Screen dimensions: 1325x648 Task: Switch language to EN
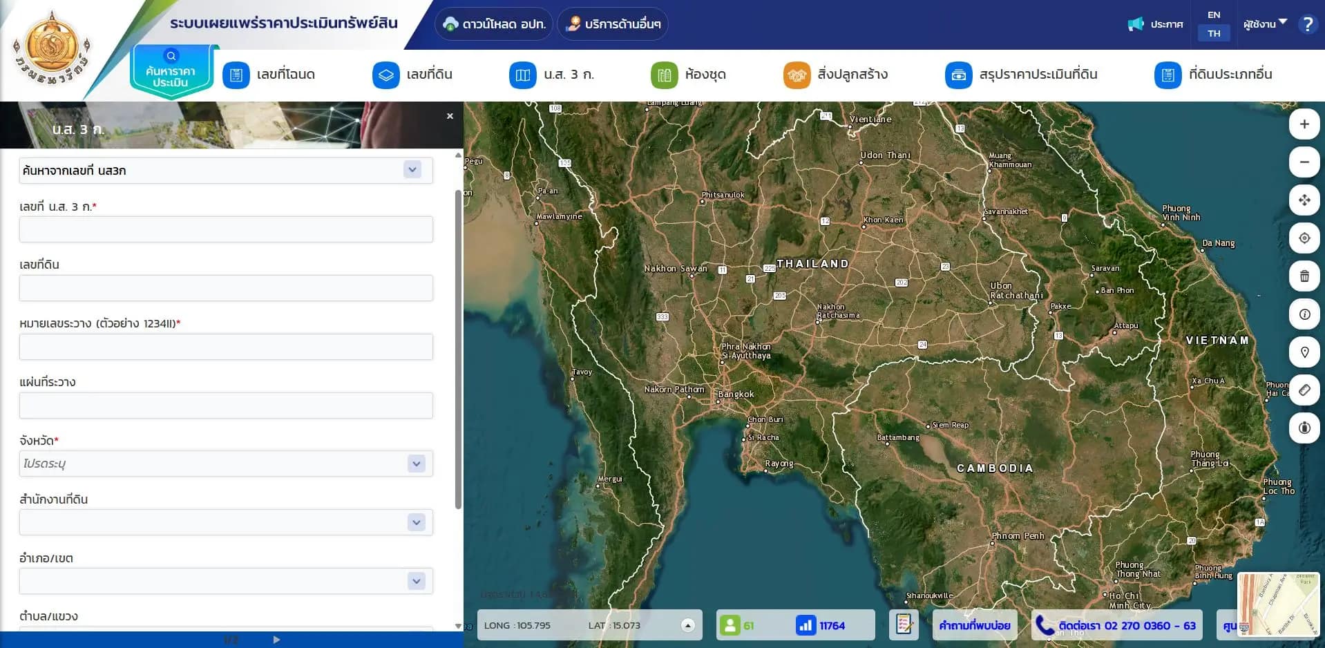point(1213,15)
